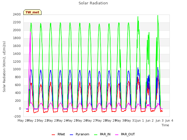Image resolution: width=187 pixels, height=140 pixels.
Task: Click the RNet legend entry
Action: pyautogui.click(x=58, y=134)
